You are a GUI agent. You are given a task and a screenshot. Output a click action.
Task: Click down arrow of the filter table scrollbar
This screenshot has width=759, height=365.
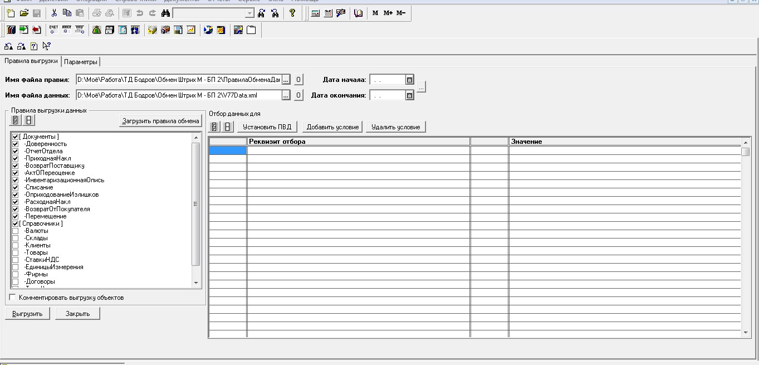[746, 333]
